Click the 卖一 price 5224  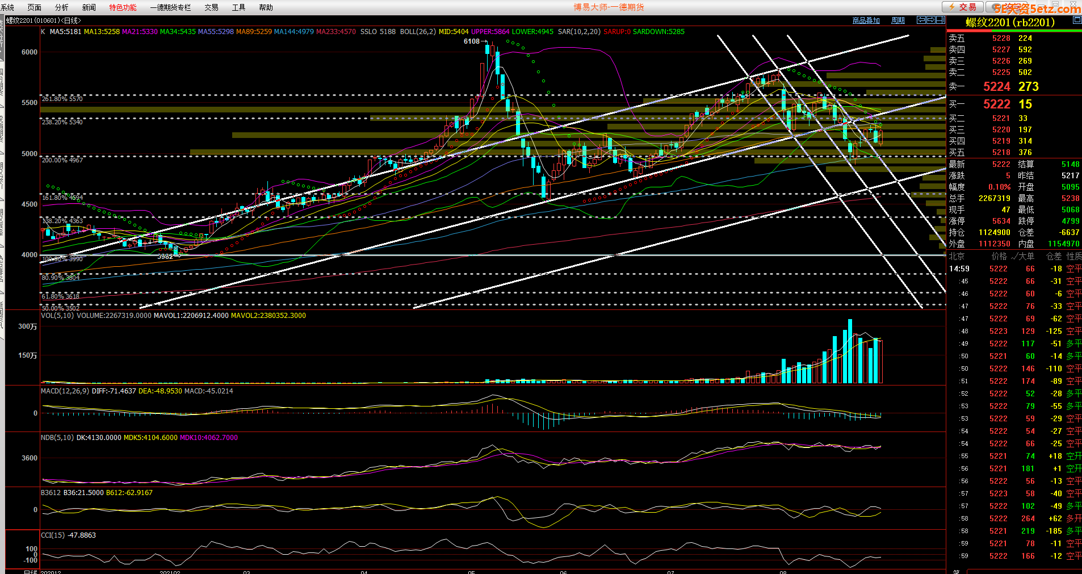[x=996, y=87]
